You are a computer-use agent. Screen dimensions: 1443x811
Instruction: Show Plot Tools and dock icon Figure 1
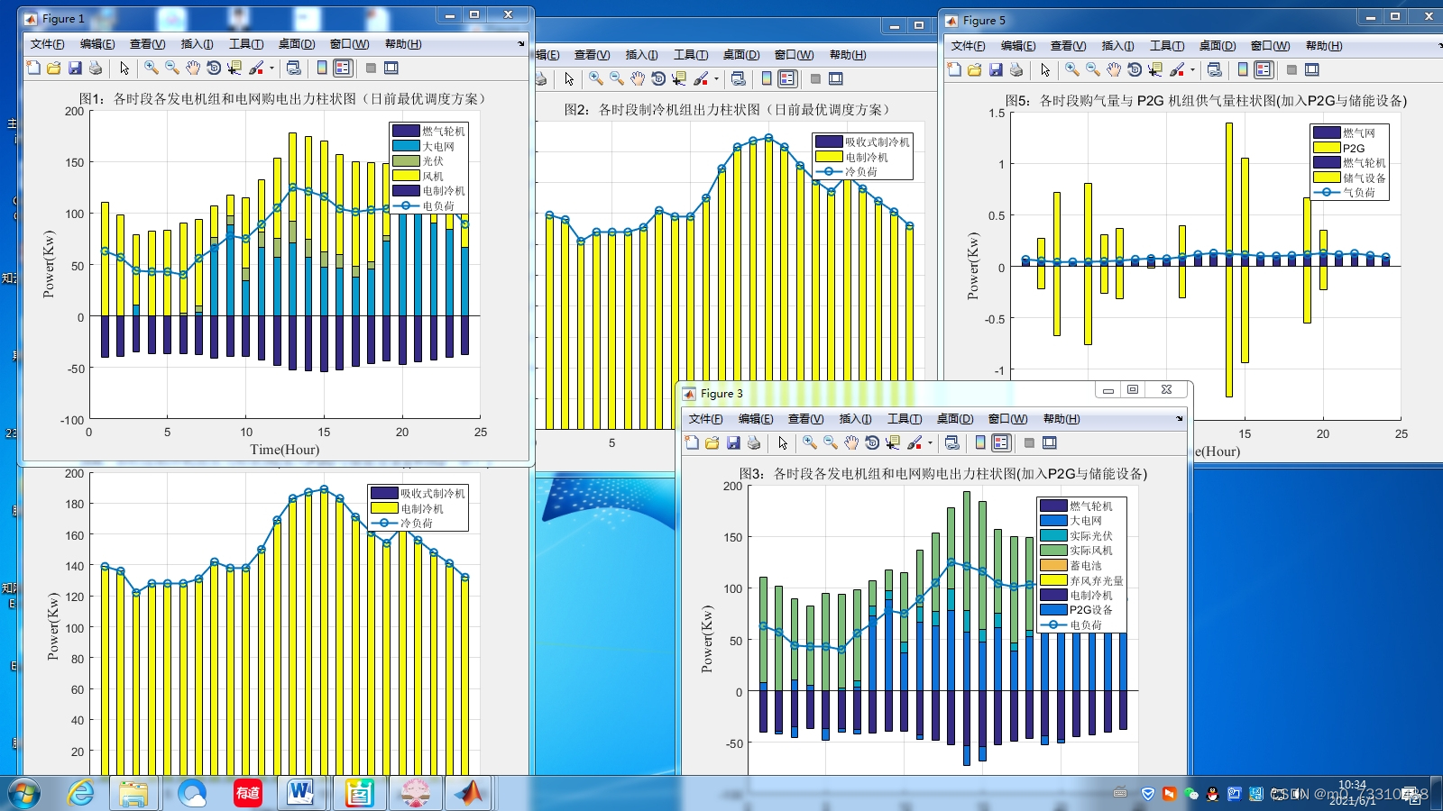pos(391,68)
